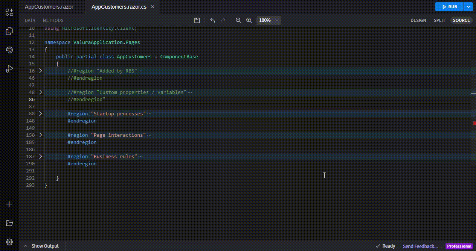Click the Professional edition badge

pos(459,246)
